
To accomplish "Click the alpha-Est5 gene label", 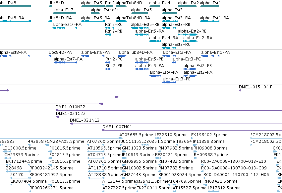I will (x=141, y=10).
